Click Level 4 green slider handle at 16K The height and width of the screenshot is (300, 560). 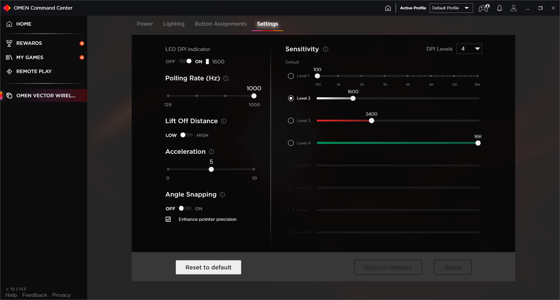coord(478,143)
